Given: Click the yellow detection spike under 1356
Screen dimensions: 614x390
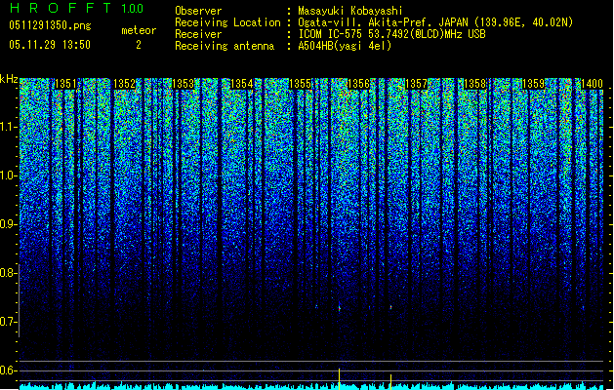Looking at the screenshot, I should pos(339,378).
